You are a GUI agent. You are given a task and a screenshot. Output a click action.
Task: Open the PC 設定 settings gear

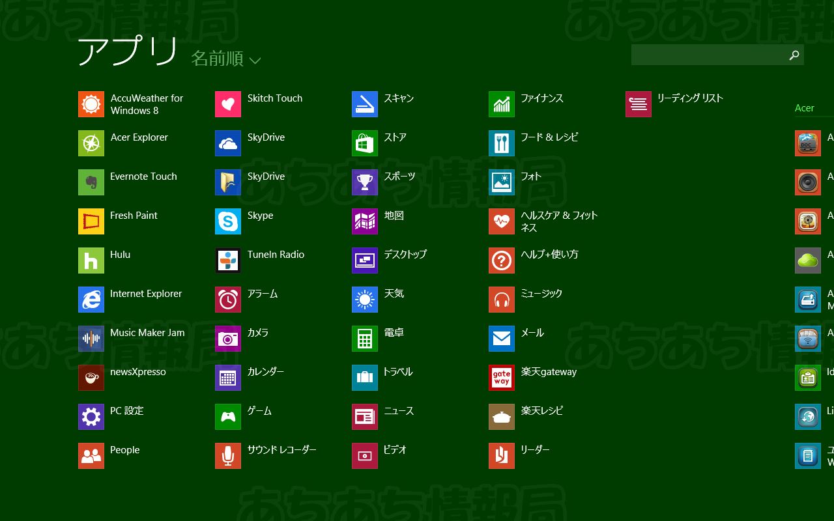(x=91, y=417)
